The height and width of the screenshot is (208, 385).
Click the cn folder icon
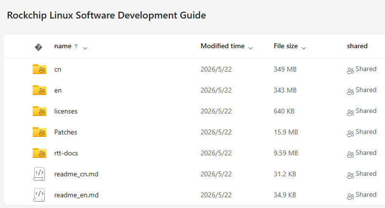click(40, 69)
